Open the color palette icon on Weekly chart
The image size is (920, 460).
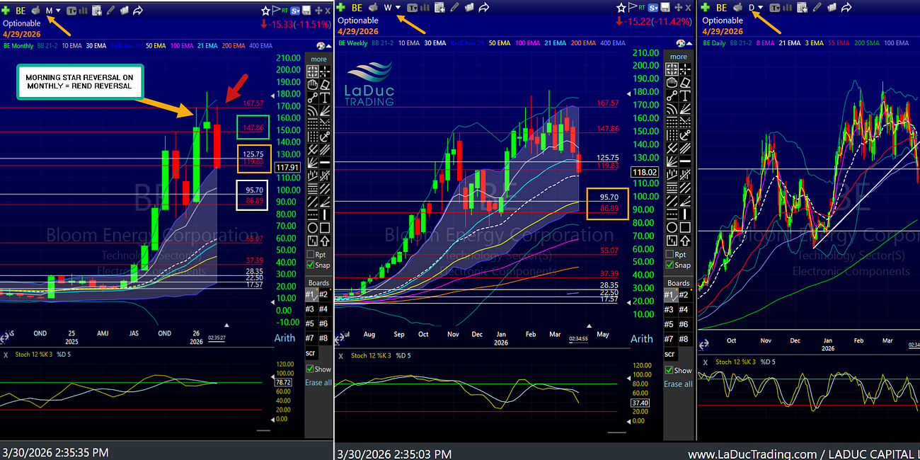(x=681, y=43)
